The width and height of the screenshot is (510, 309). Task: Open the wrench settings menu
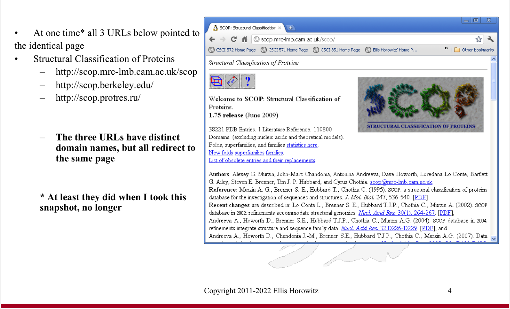click(x=490, y=39)
